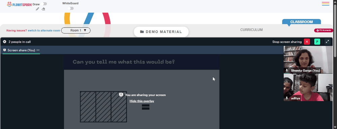Toggle the Draw switch on
The height and width of the screenshot is (129, 337).
44,4
